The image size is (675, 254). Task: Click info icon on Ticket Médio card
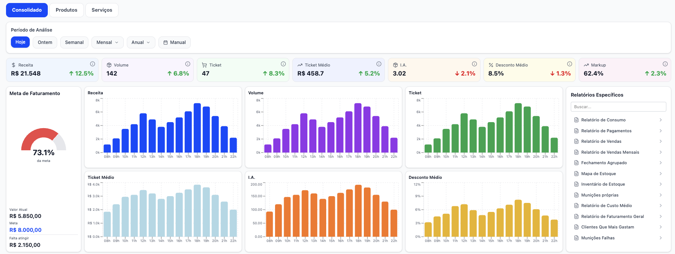[379, 64]
